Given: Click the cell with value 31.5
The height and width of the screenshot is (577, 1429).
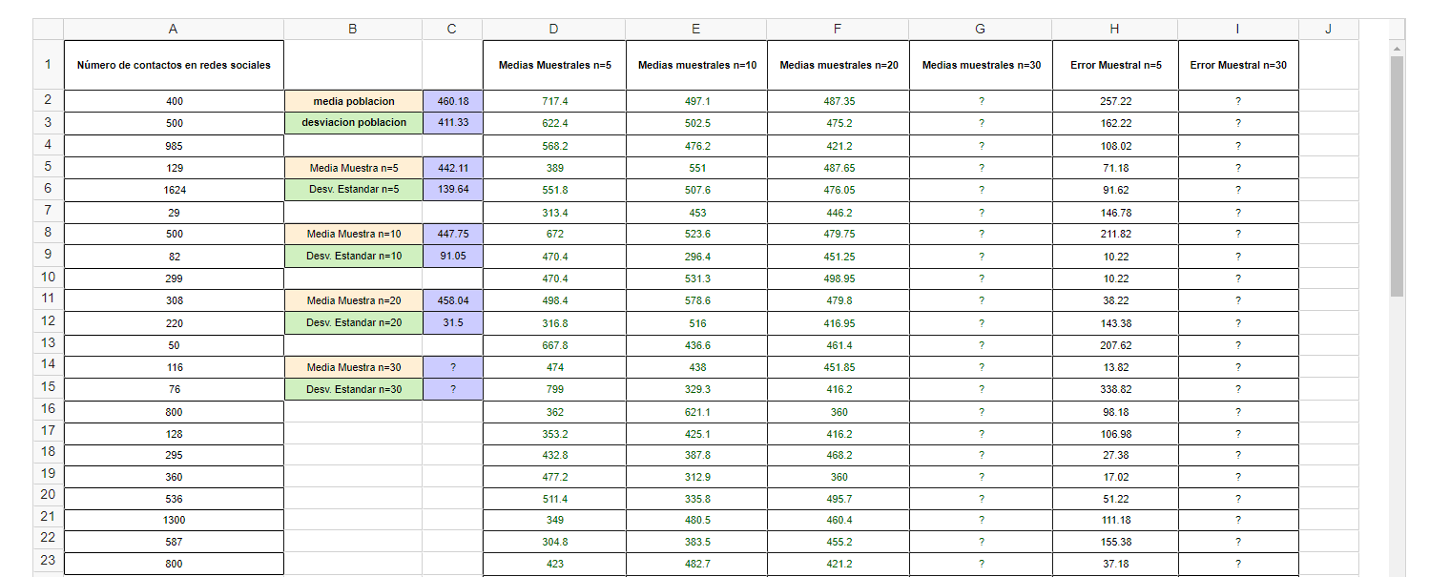Looking at the screenshot, I should click(x=452, y=322).
